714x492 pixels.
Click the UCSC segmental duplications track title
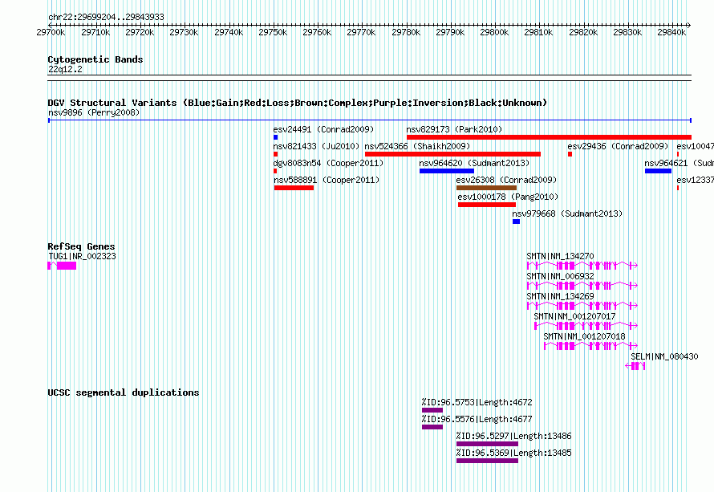[x=124, y=392]
